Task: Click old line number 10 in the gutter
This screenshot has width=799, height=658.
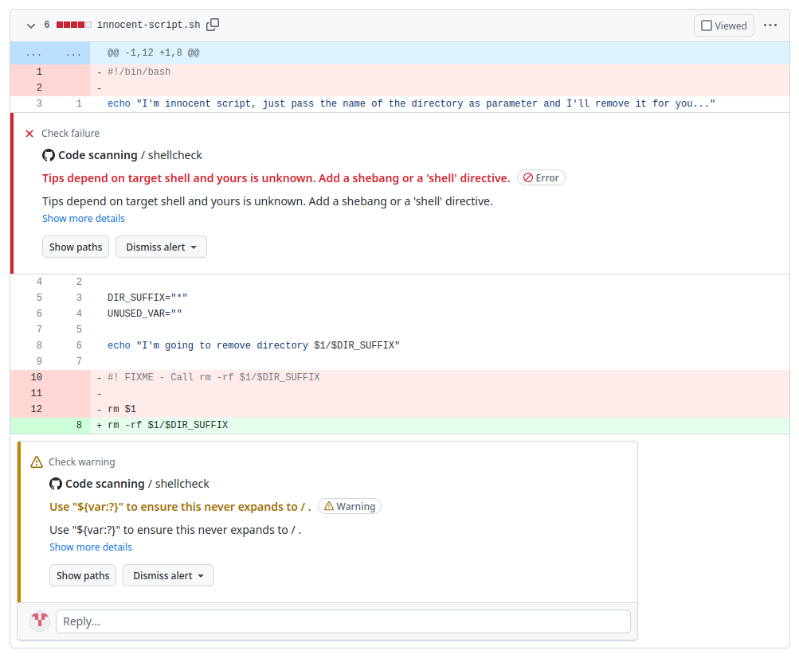Action: 36,377
